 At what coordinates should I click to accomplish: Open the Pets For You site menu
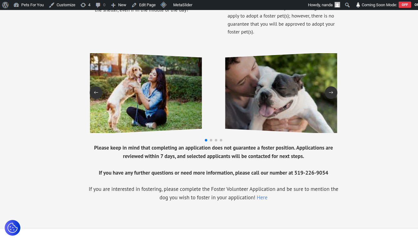point(29,5)
